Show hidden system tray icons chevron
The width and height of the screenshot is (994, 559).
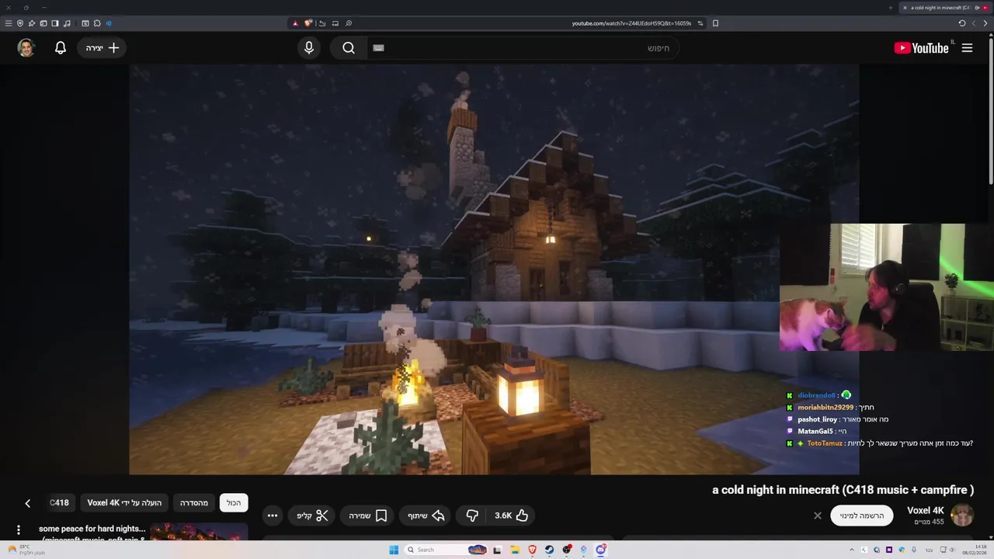pos(852,550)
